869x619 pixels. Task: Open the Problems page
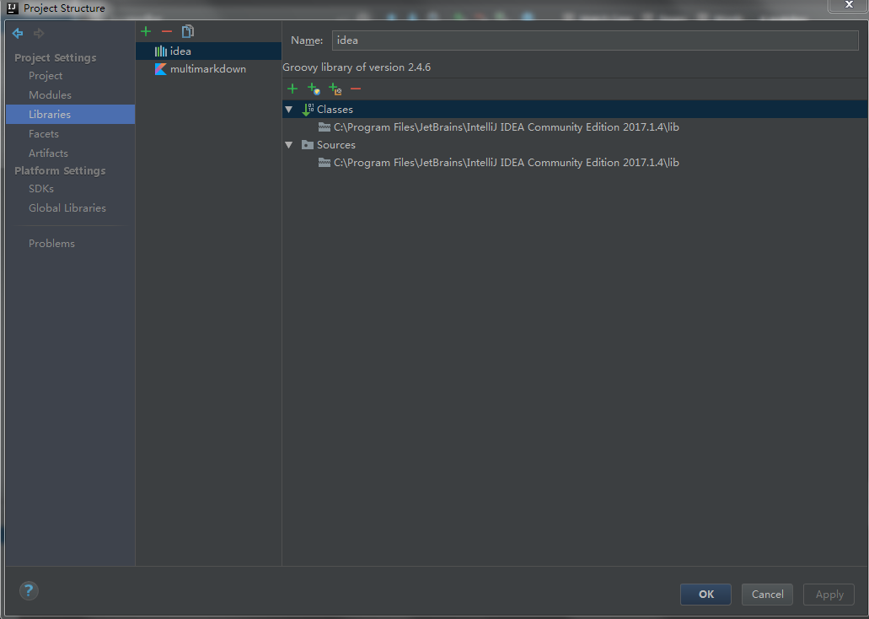coord(51,244)
